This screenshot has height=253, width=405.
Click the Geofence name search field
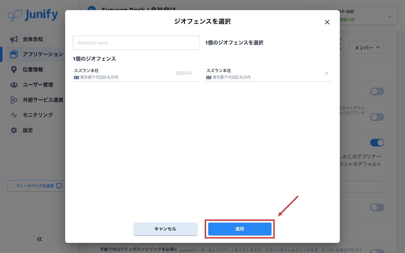136,43
